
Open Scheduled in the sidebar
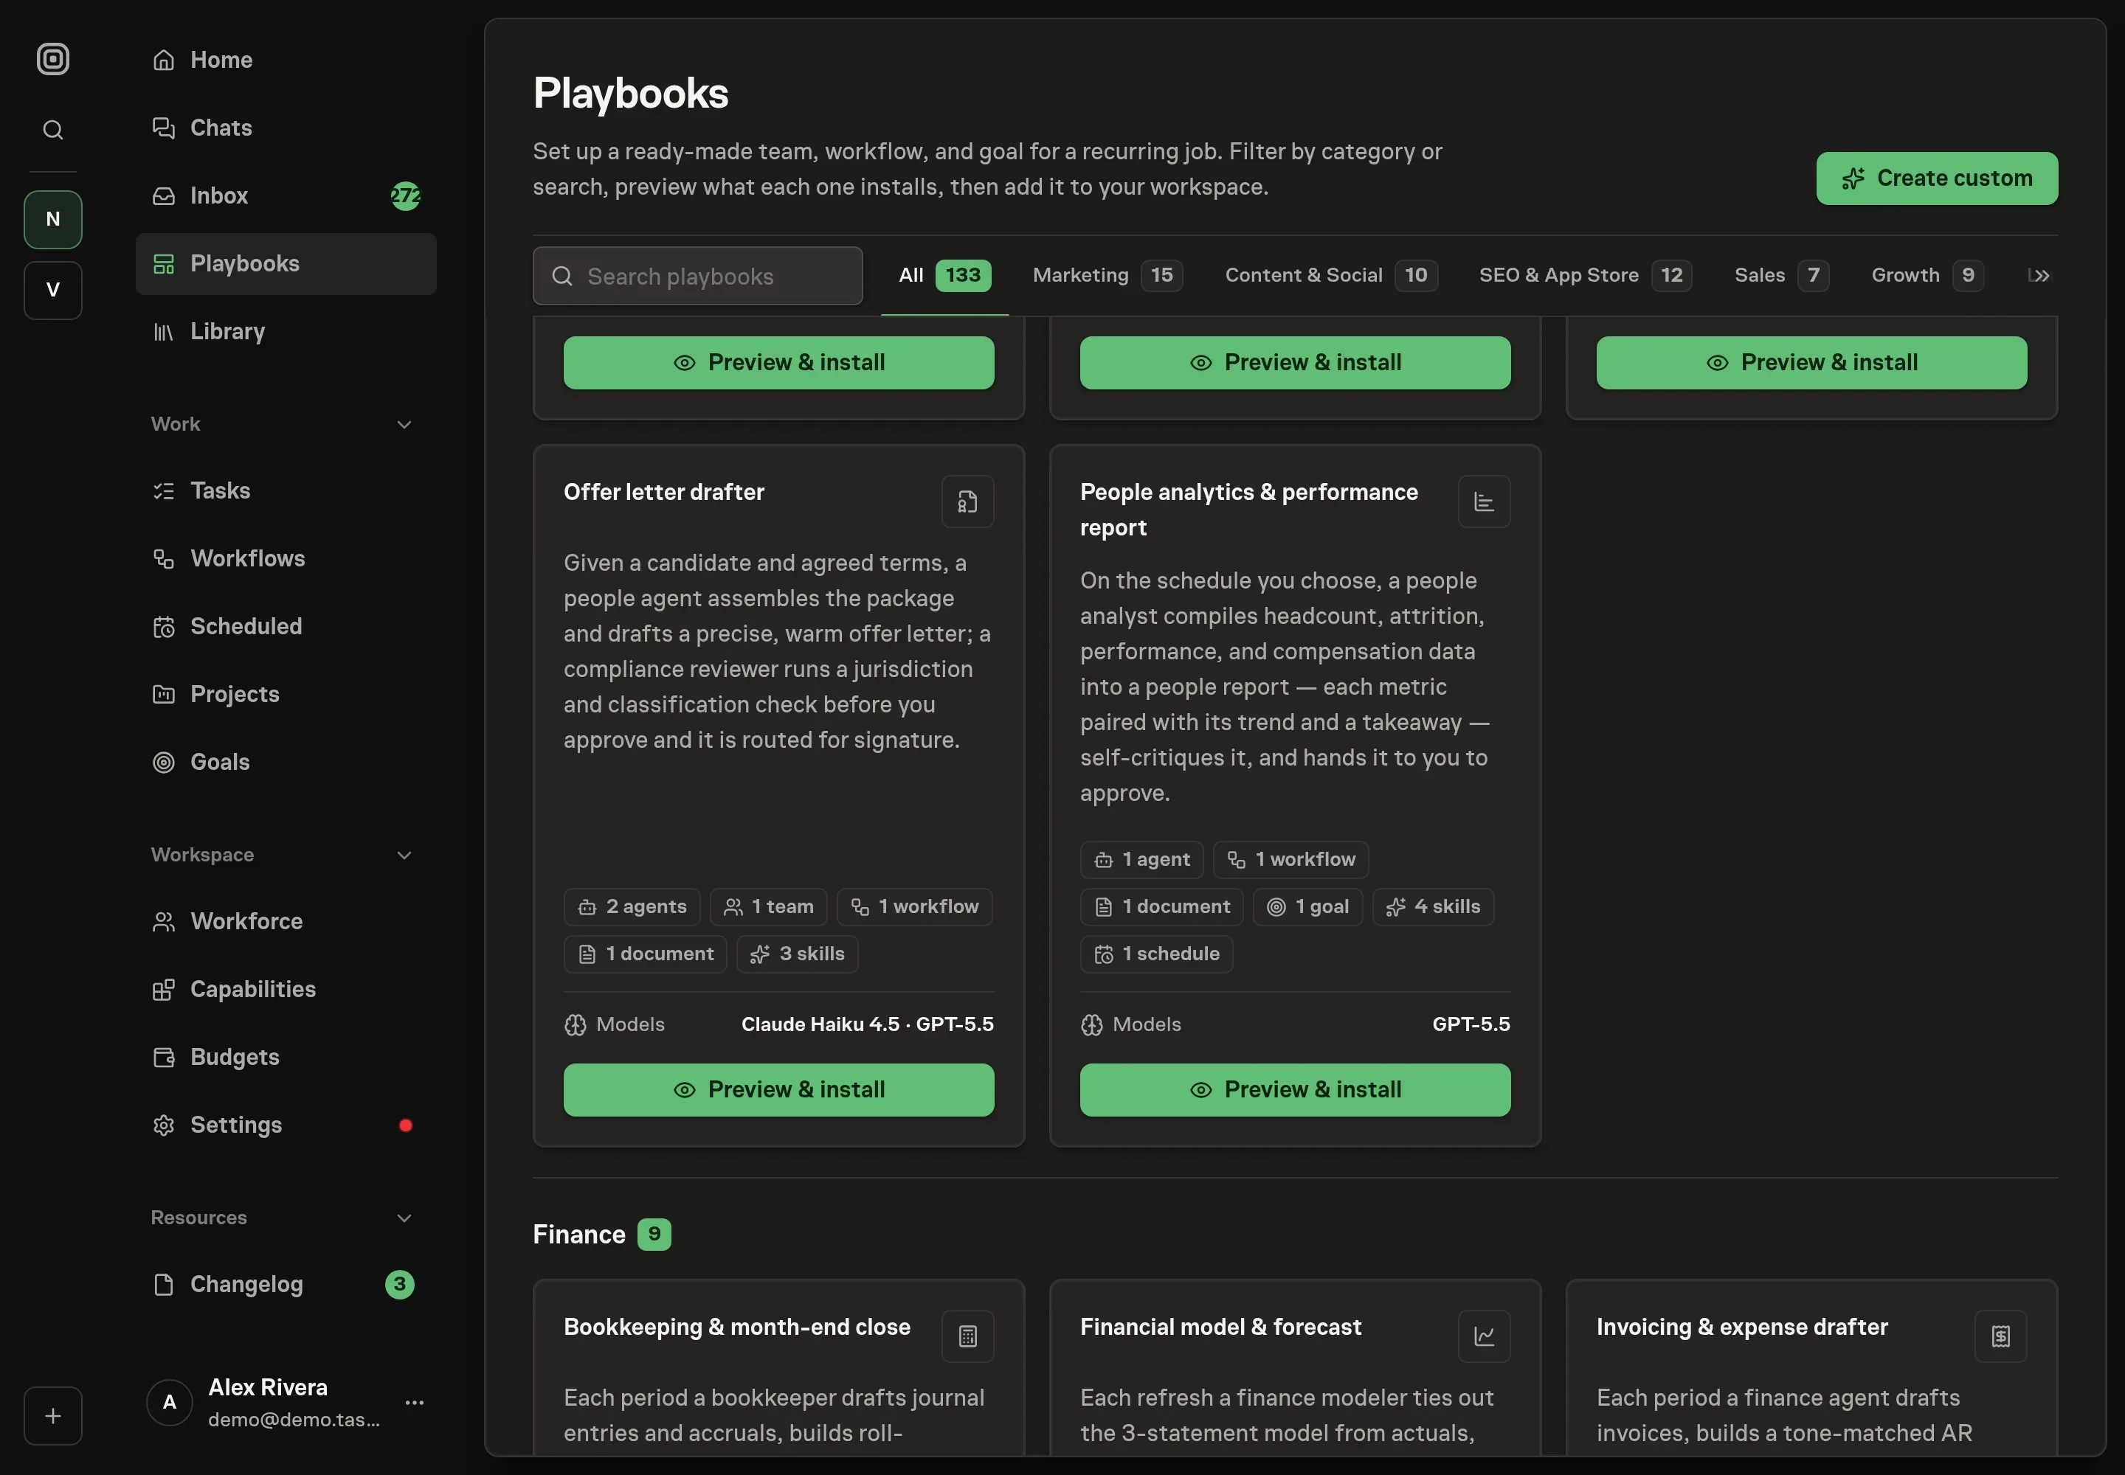click(286, 627)
